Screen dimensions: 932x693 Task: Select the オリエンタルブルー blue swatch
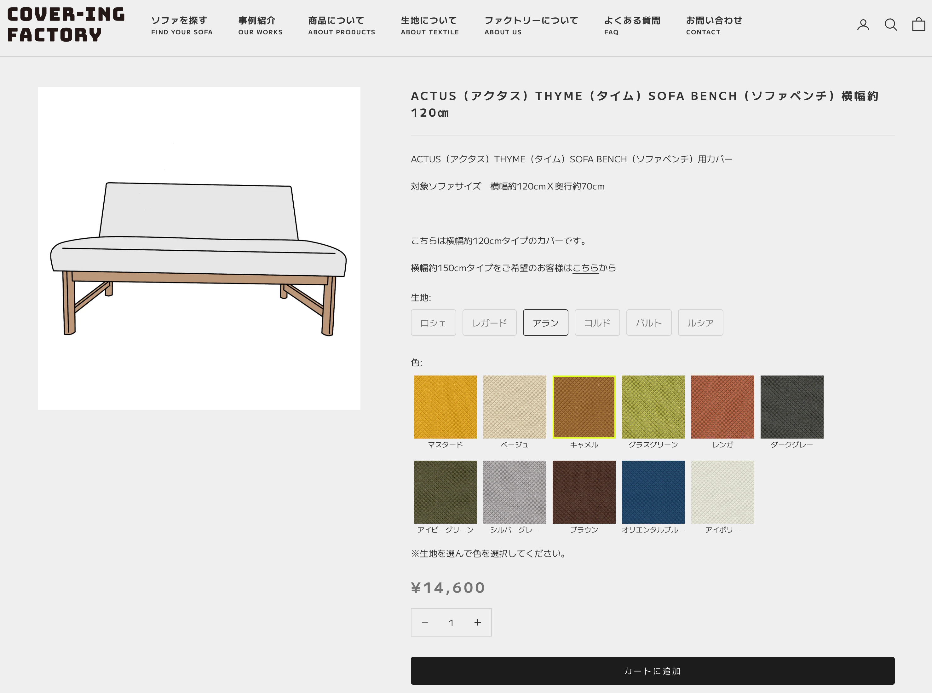coord(653,492)
